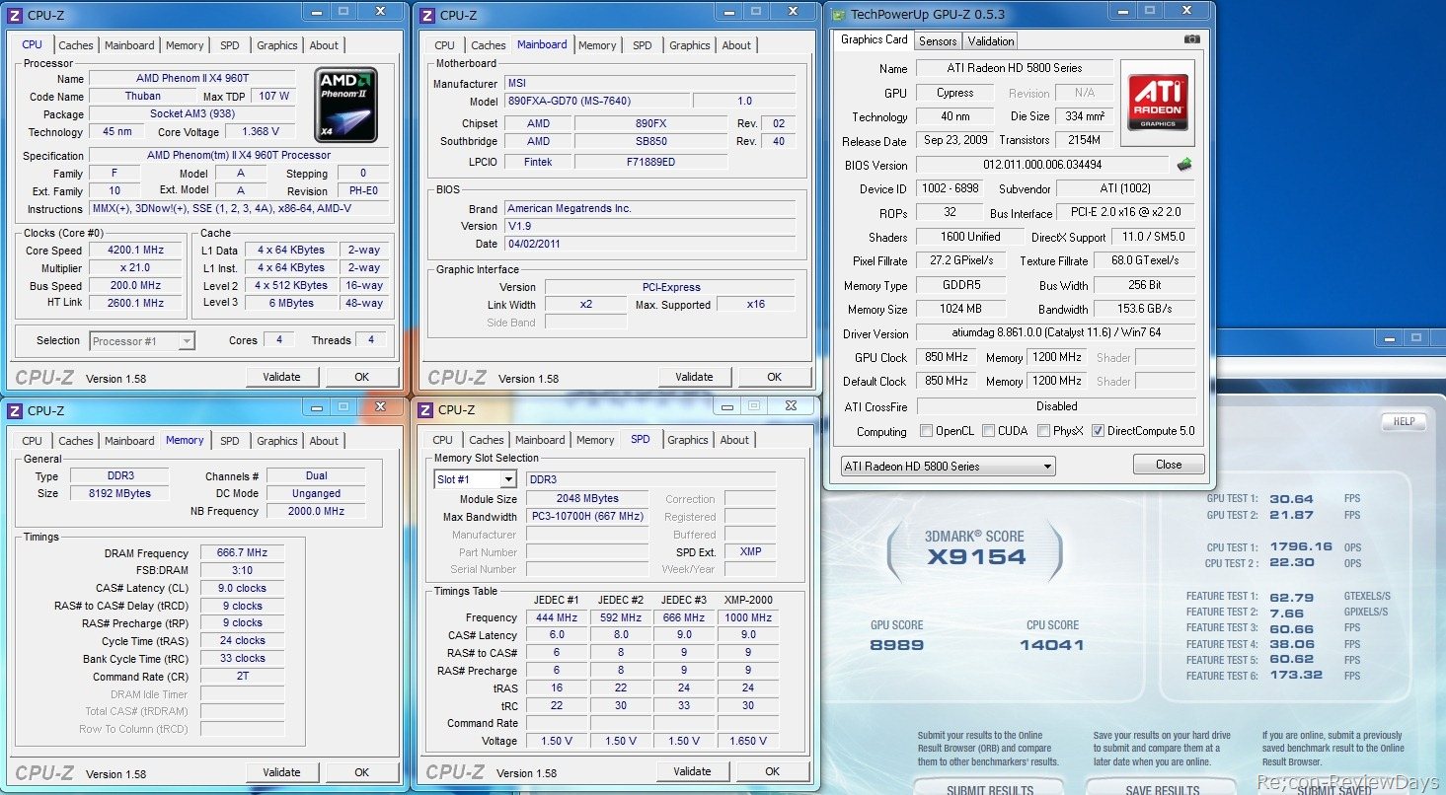This screenshot has height=795, width=1446.
Task: Uncheck the DirectCompute 5.0 checkbox
Action: point(1098,431)
